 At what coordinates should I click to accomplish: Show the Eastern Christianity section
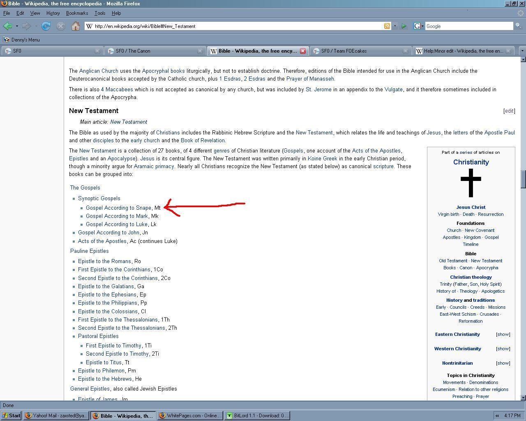click(503, 334)
